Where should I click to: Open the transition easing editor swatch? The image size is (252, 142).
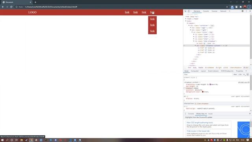[x=210, y=84]
